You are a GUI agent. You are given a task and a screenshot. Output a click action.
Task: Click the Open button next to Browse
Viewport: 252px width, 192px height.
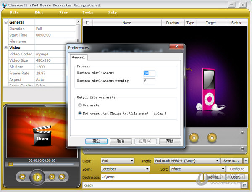tap(237, 177)
